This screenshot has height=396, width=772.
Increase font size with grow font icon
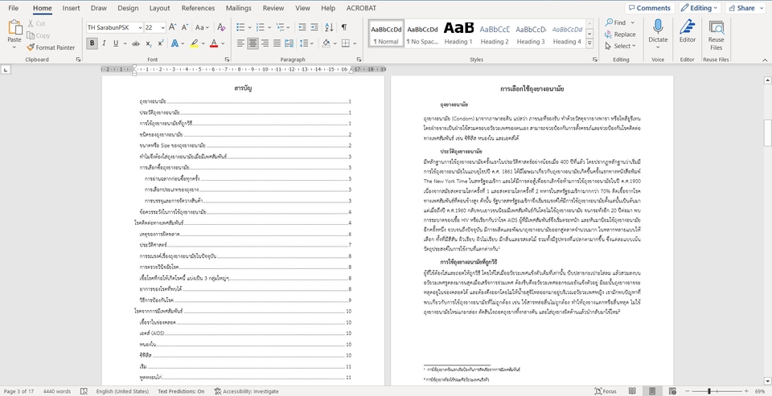coord(172,27)
